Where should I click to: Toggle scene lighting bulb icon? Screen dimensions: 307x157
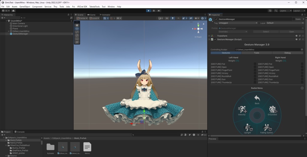172,18
